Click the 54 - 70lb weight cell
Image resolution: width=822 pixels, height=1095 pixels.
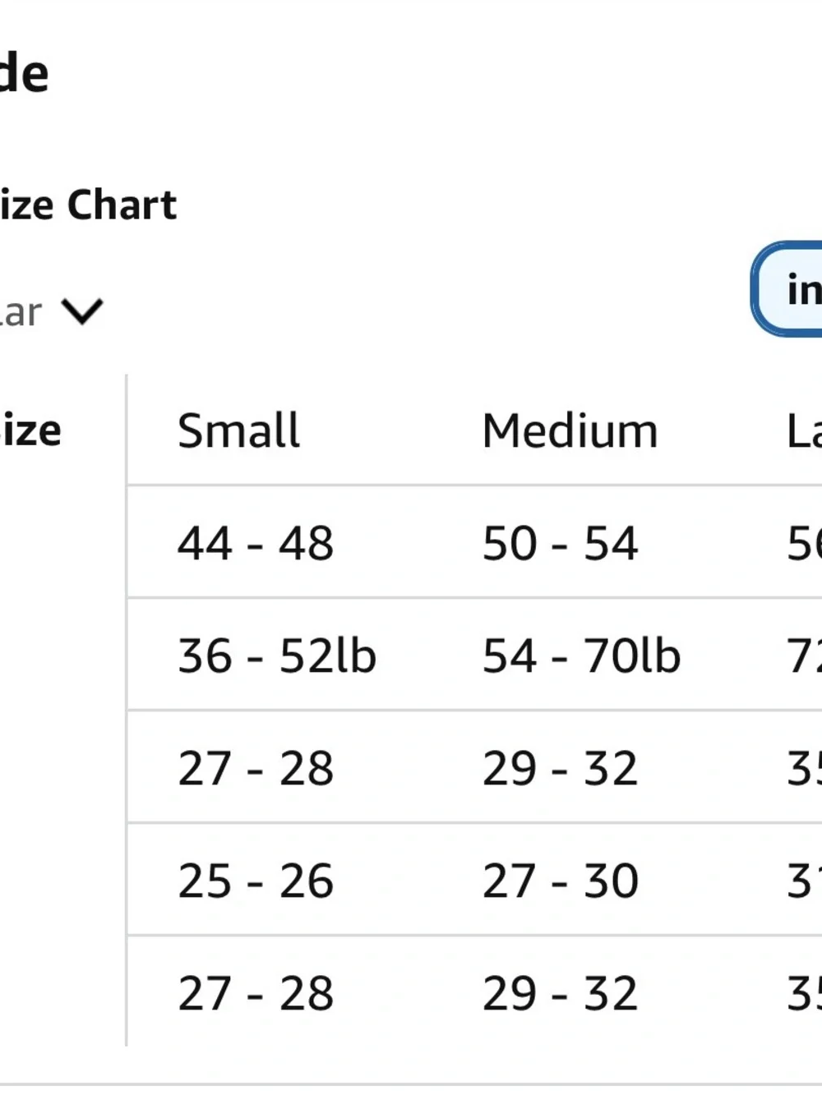click(x=582, y=656)
